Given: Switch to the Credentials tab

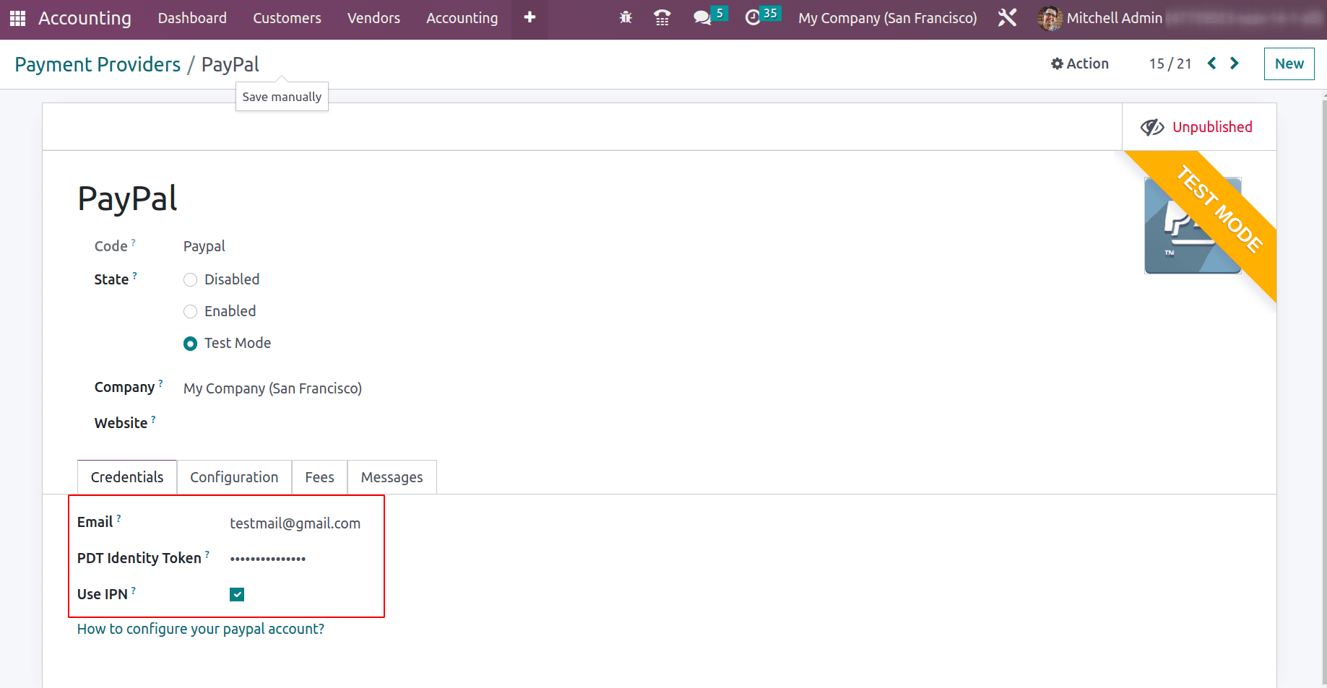Looking at the screenshot, I should click(127, 477).
